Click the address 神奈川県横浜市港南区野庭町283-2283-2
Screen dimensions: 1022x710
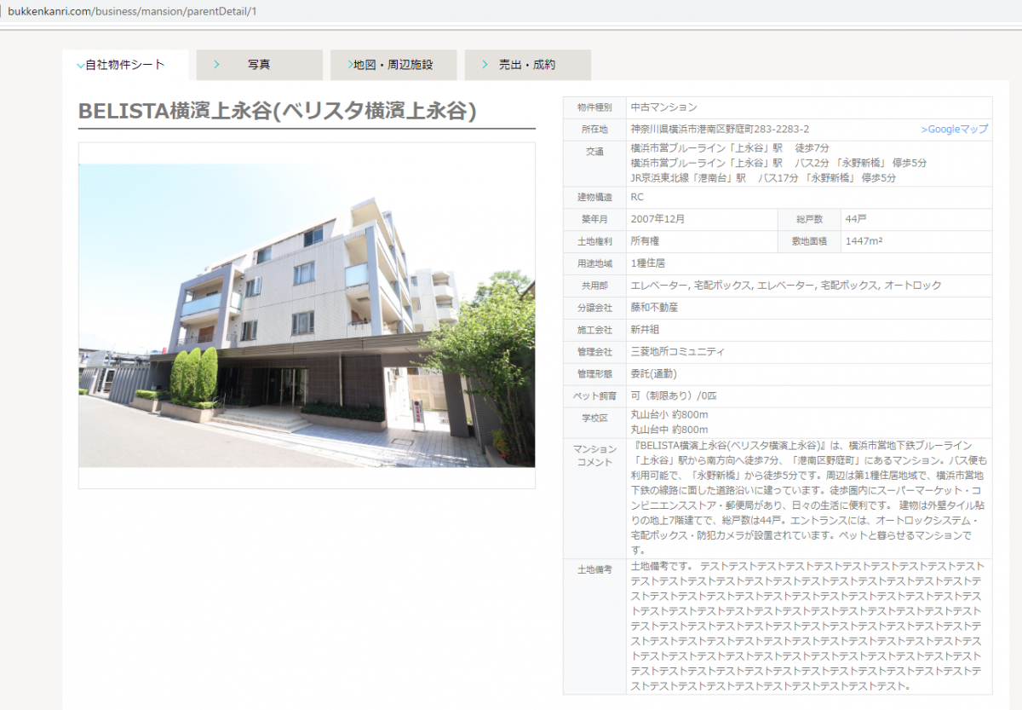tap(720, 130)
